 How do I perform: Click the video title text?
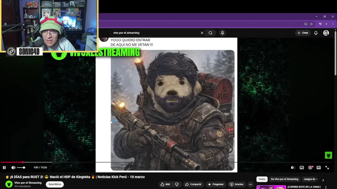pos(75,177)
